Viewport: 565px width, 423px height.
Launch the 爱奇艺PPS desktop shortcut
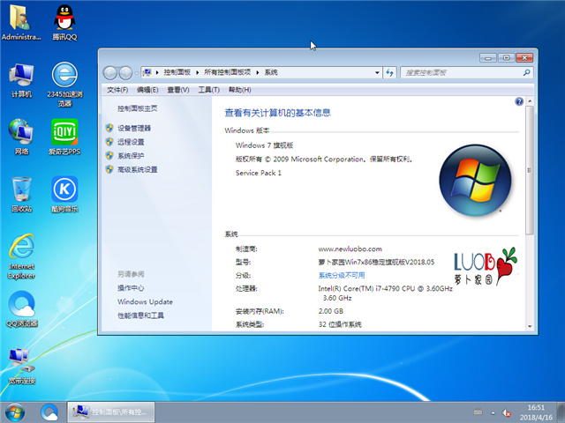64,137
